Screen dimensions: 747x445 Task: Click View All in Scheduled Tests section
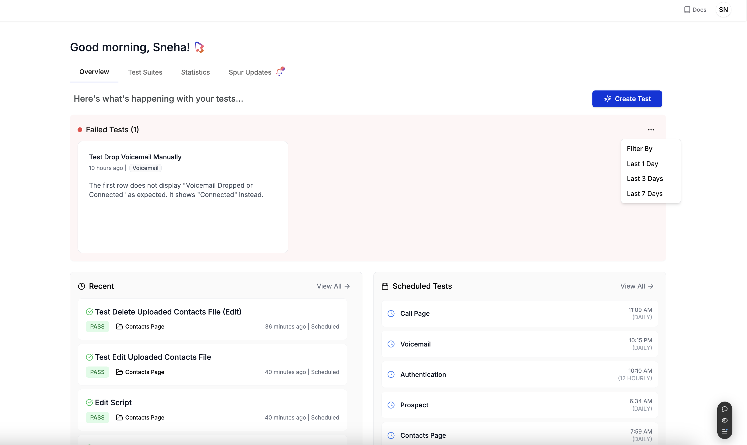636,286
